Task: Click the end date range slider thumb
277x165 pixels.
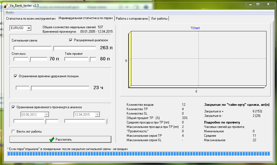Action: [106, 121]
